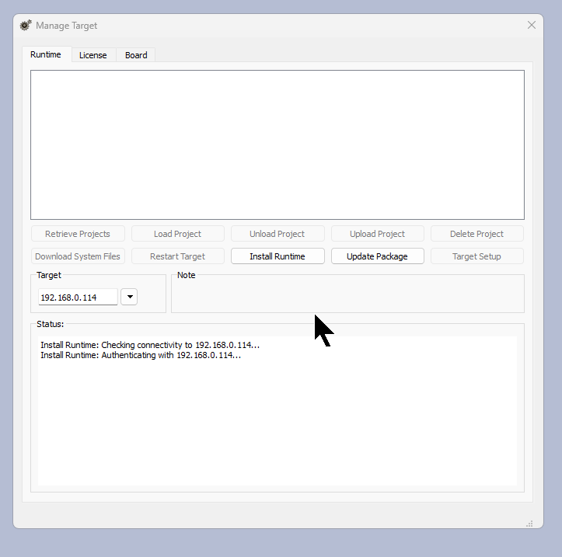Click inside the empty projects list box

[x=277, y=144]
